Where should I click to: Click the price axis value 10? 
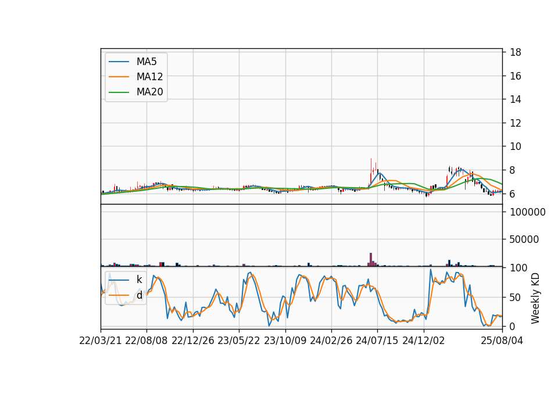(x=516, y=146)
